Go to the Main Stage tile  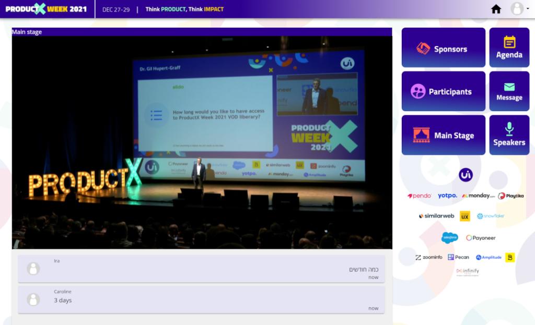point(443,135)
